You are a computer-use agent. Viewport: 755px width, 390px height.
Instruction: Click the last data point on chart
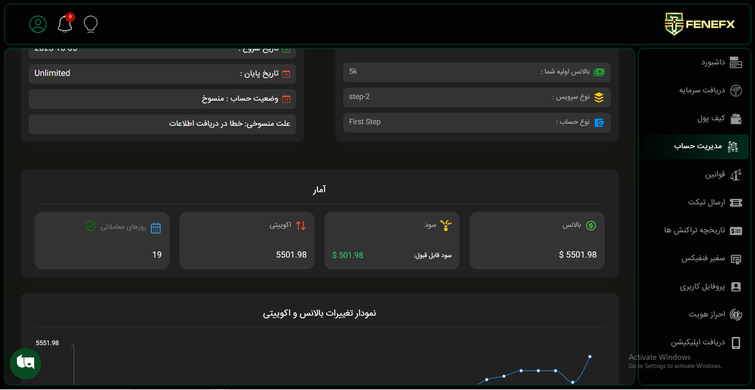coord(589,357)
